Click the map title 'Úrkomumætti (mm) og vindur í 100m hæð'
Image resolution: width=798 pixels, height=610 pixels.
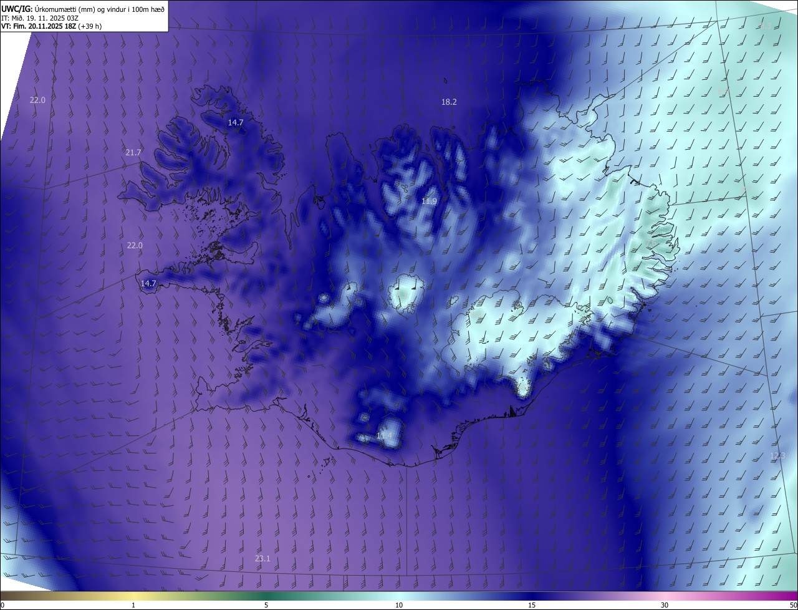[99, 9]
